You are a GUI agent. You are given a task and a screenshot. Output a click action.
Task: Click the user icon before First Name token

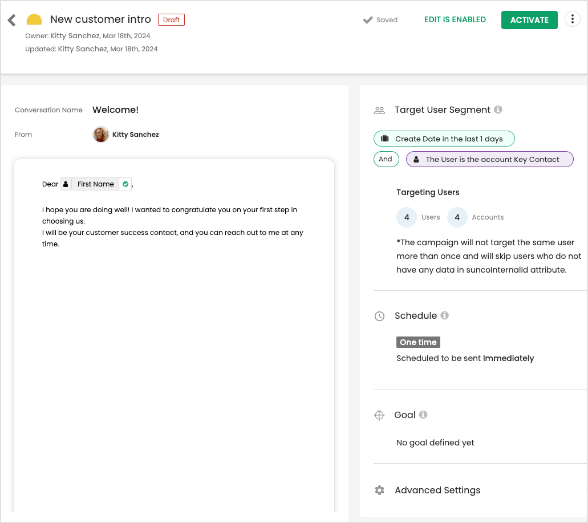(66, 184)
